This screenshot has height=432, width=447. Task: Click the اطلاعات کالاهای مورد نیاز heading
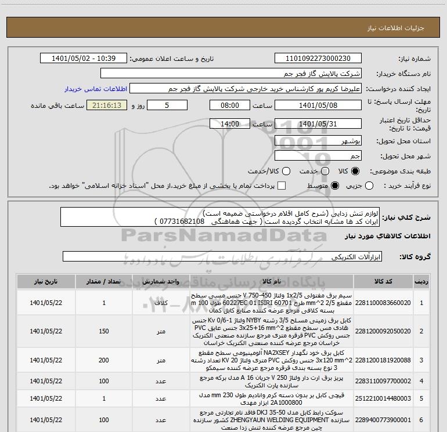coord(387,237)
